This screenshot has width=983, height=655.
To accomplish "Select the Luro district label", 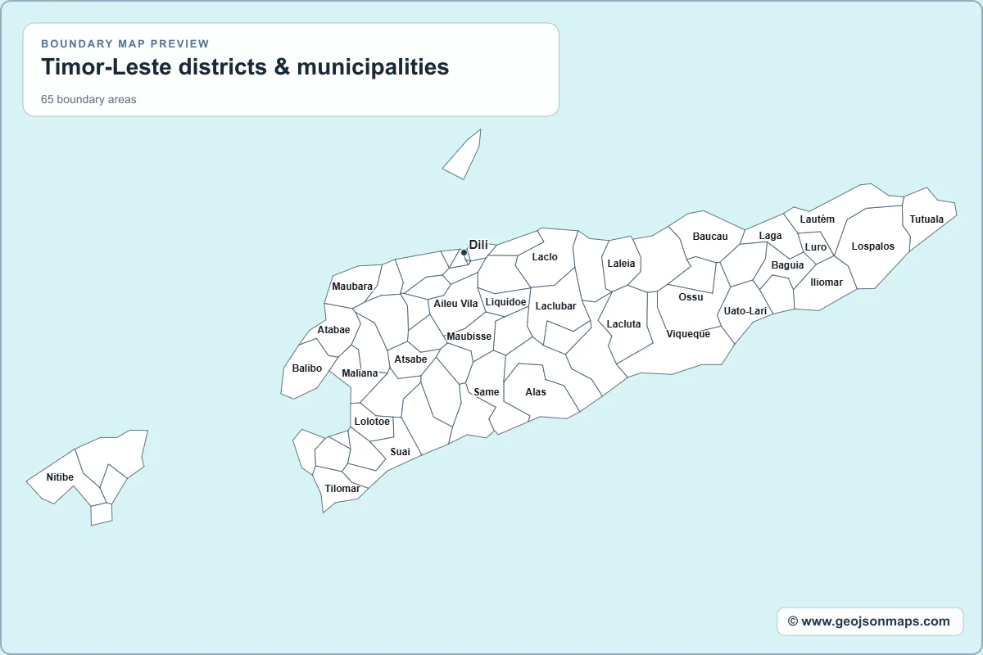I will 816,247.
